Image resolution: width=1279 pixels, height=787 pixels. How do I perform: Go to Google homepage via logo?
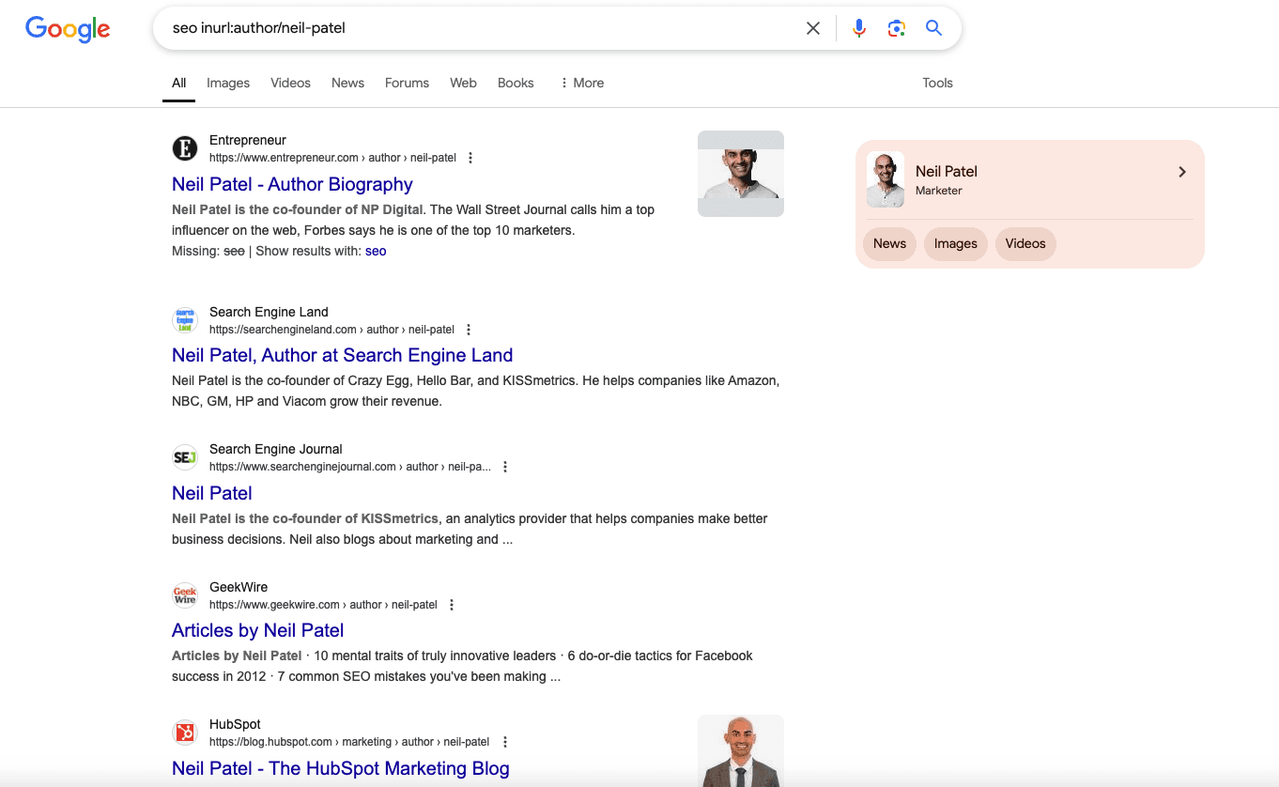click(68, 29)
